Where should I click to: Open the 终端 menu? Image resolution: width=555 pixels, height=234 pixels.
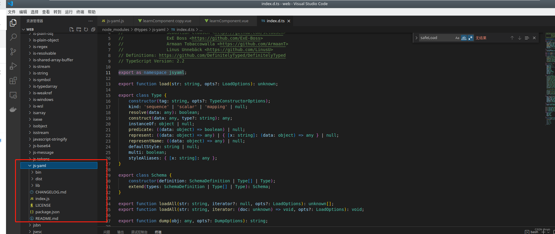point(80,12)
